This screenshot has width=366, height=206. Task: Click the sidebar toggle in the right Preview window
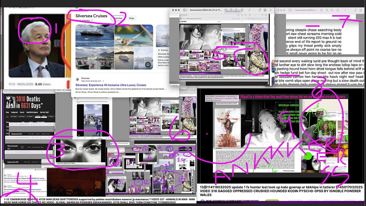290,10
